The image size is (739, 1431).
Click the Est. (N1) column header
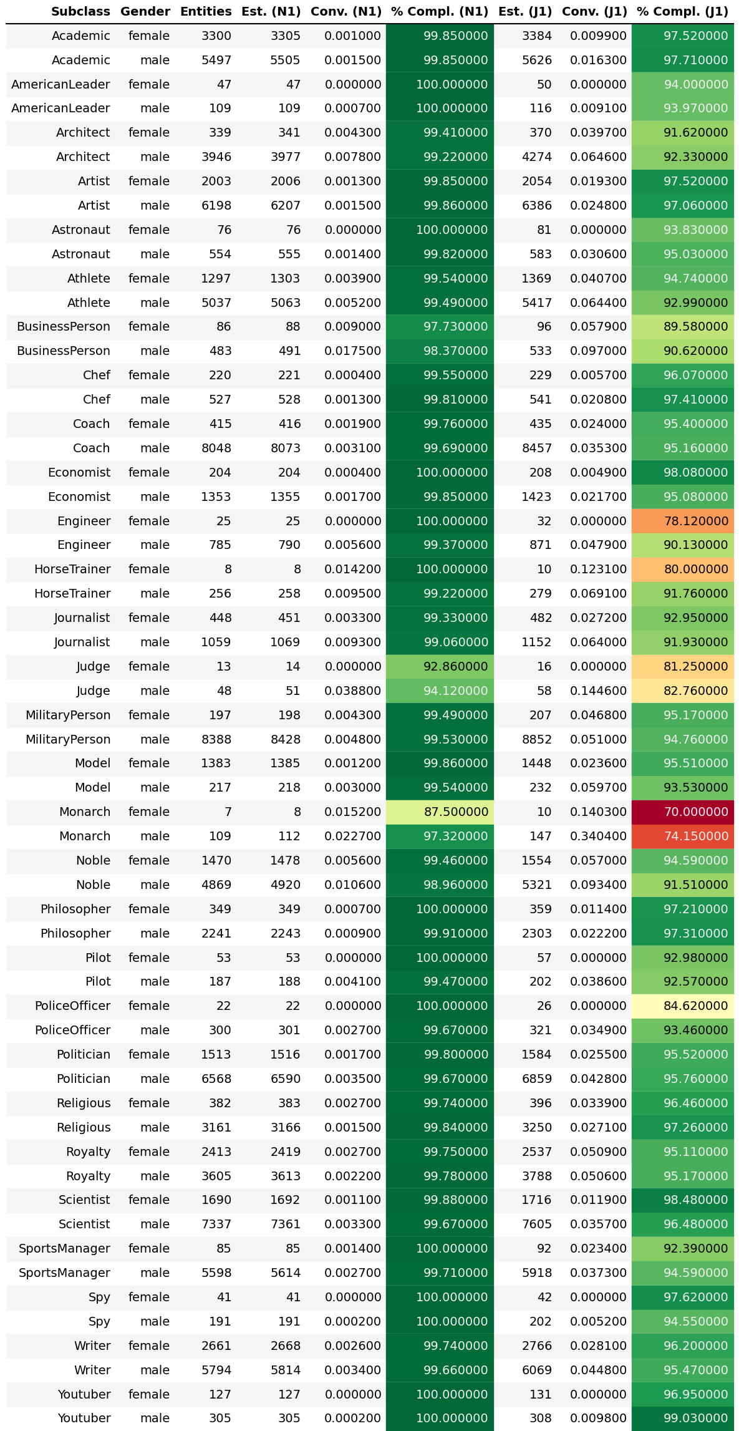point(271,11)
